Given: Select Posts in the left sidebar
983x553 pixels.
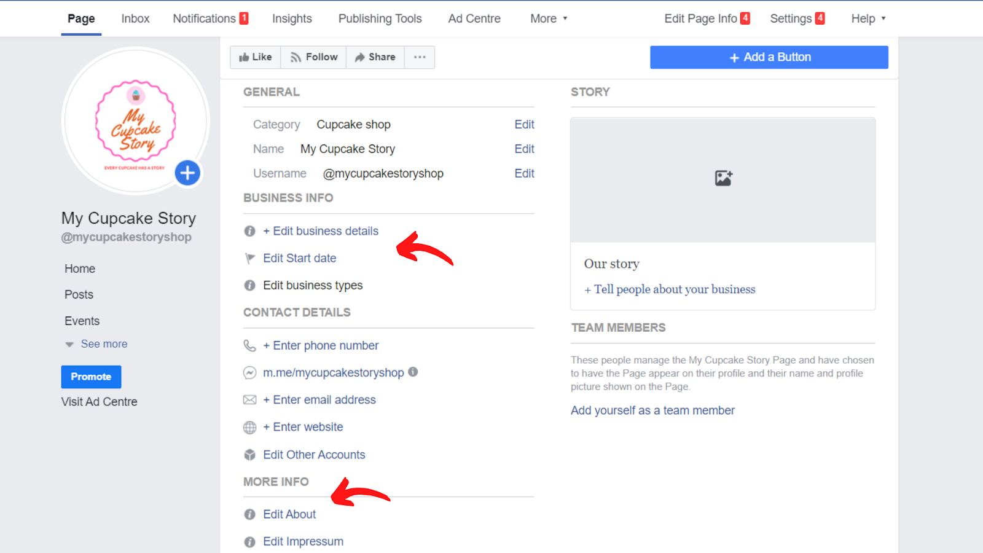Looking at the screenshot, I should 79,295.
